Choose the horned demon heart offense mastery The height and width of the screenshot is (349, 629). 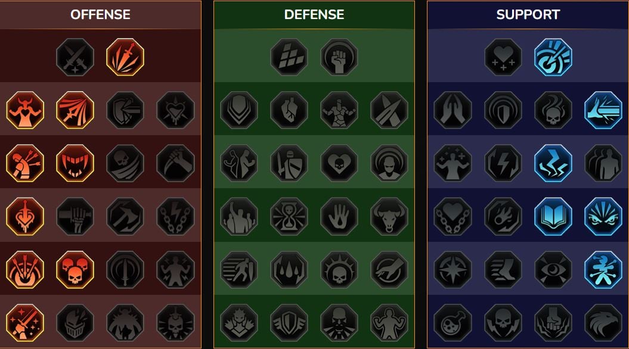coord(25,110)
